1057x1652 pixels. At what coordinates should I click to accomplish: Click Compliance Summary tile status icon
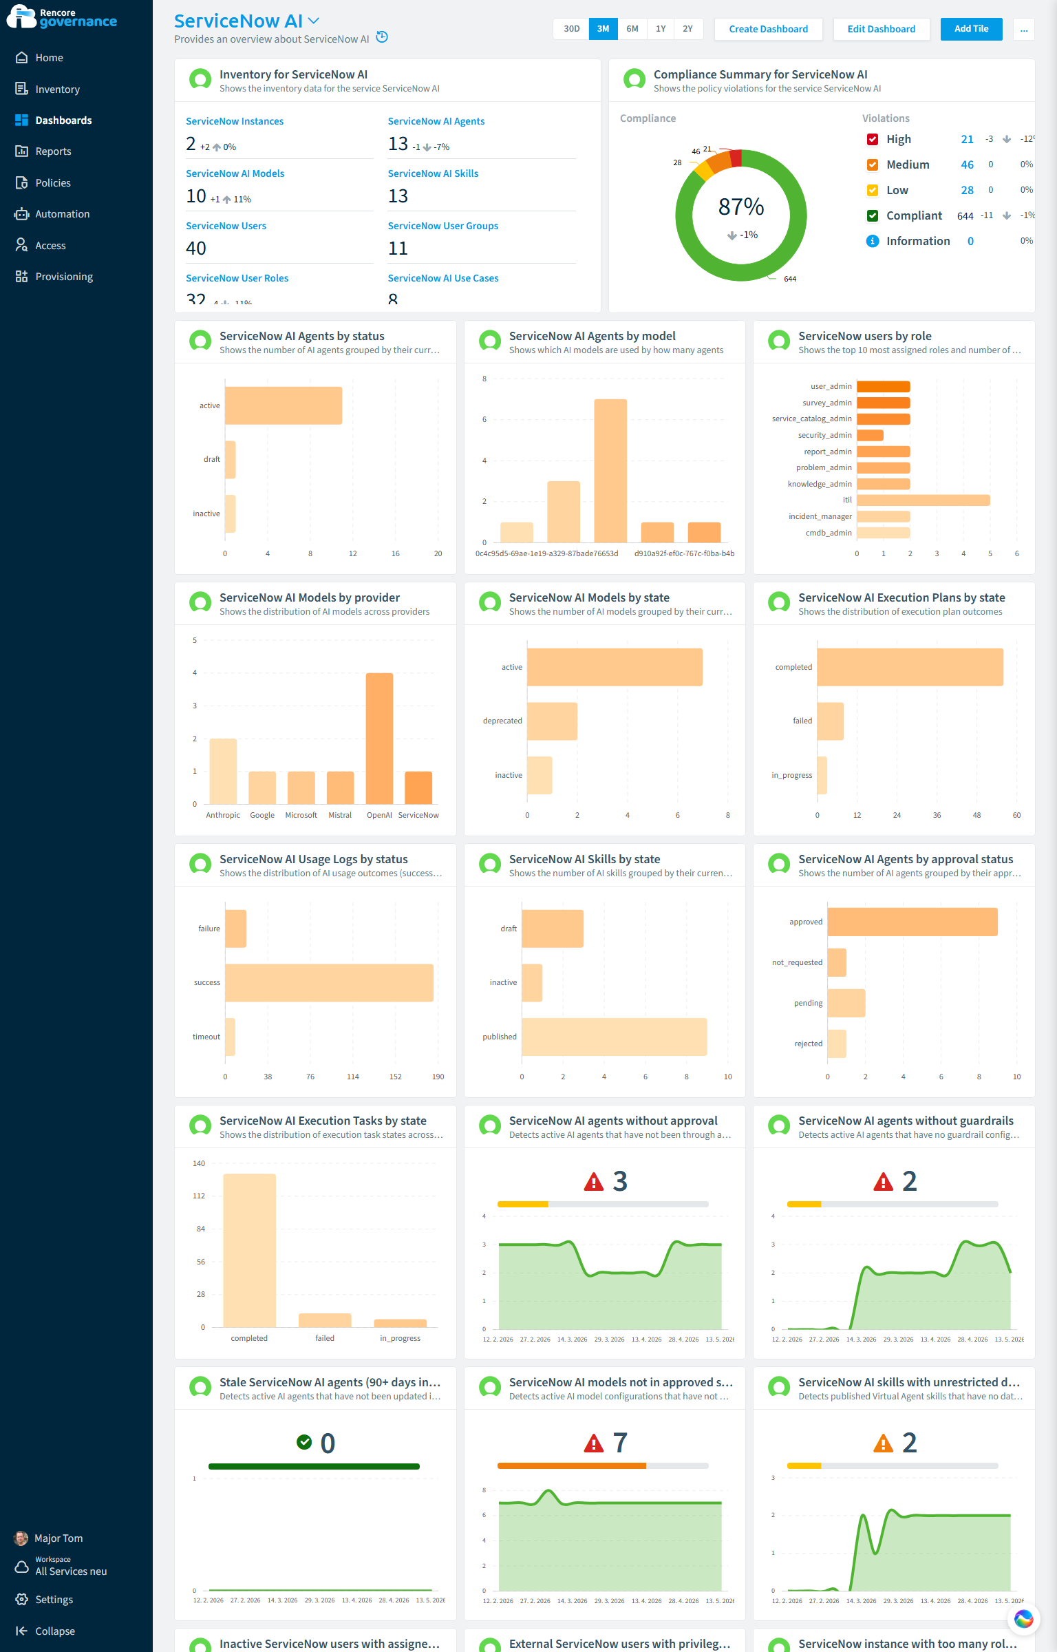click(634, 80)
